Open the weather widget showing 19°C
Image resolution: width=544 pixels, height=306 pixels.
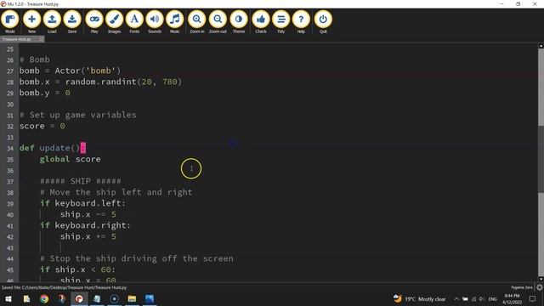(419, 299)
